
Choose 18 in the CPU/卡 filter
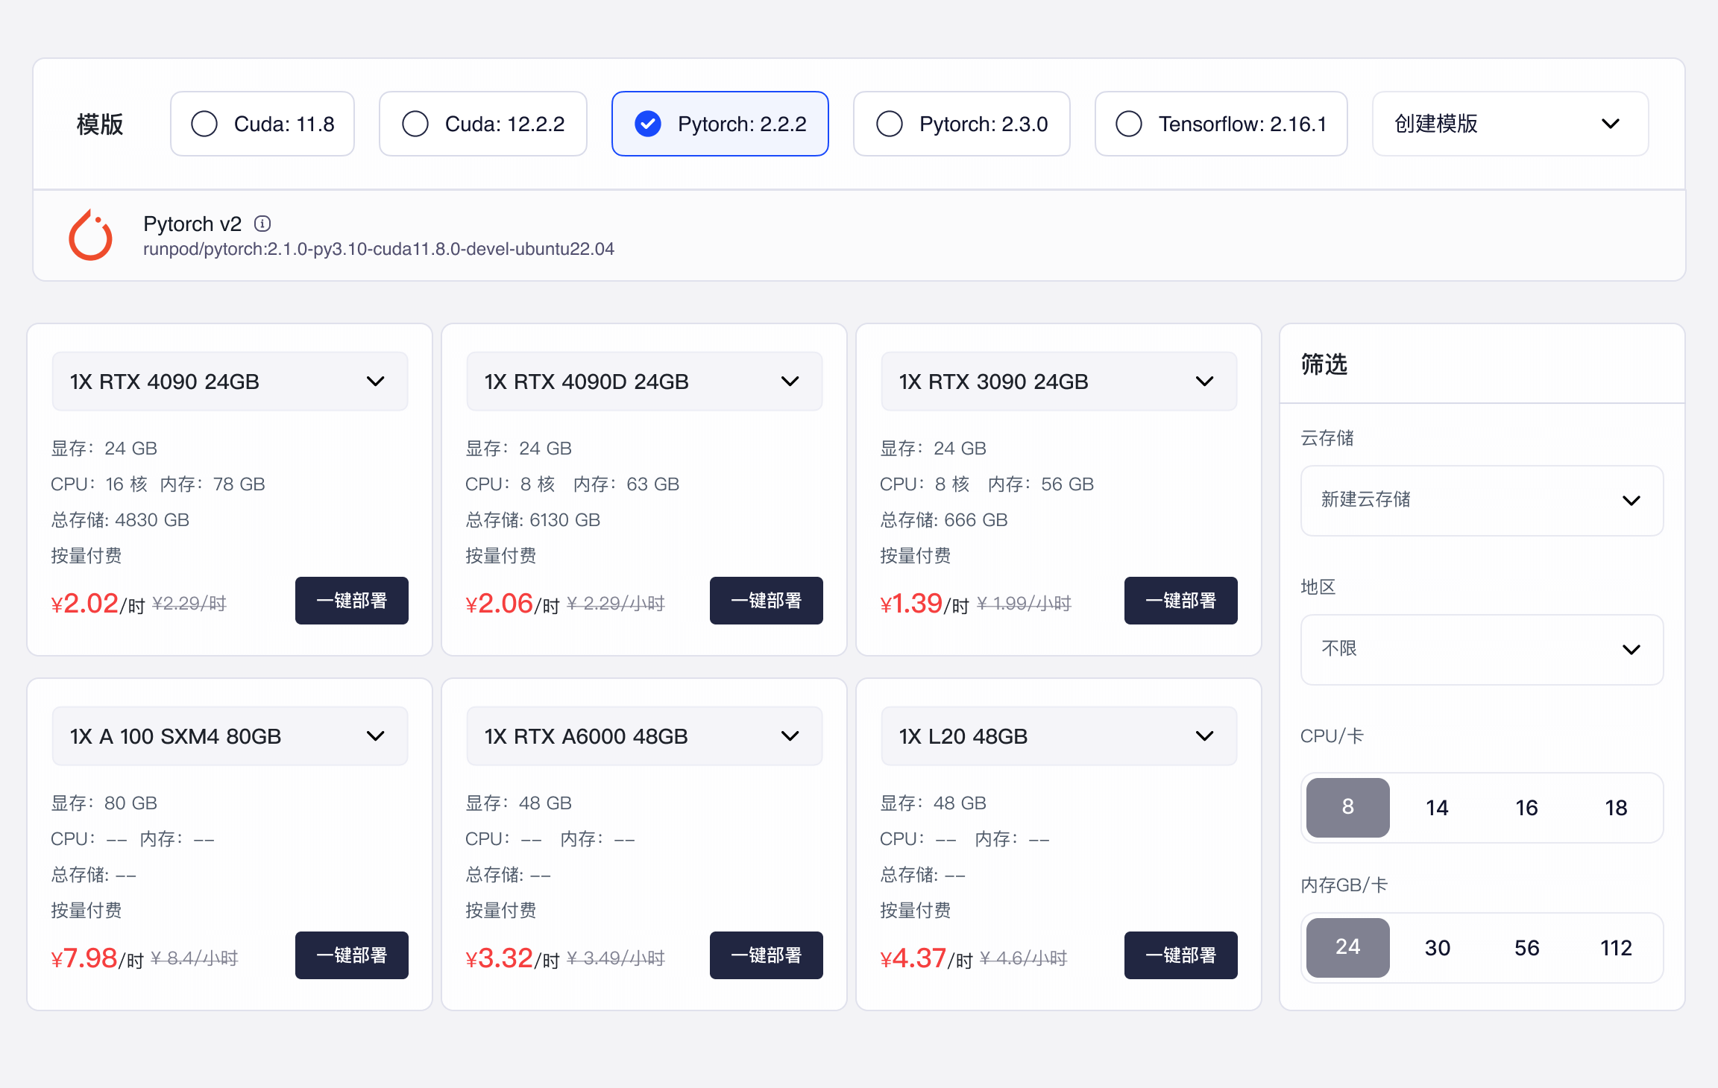point(1617,808)
